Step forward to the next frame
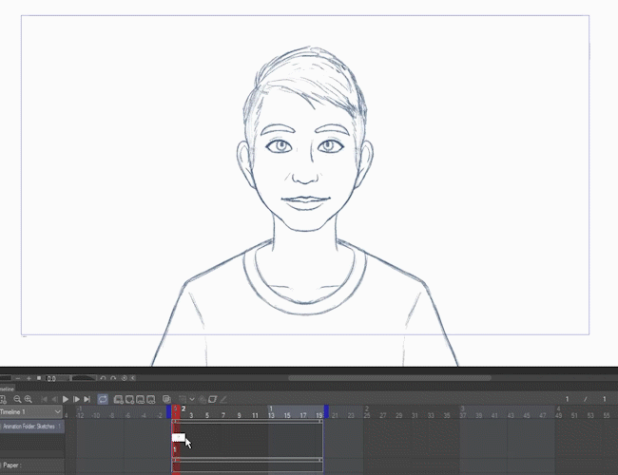The width and height of the screenshot is (618, 475). pos(76,399)
